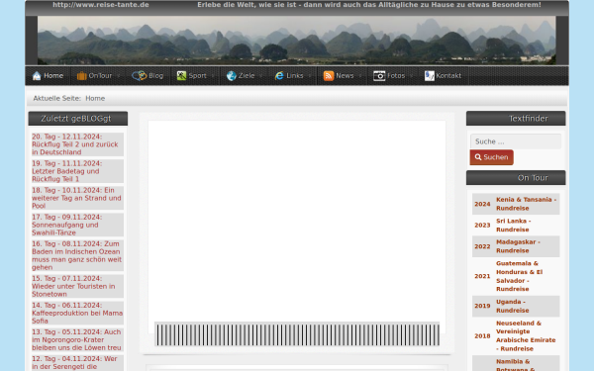Image resolution: width=594 pixels, height=371 pixels.
Task: Expand the Ziele submenu arrow
Action: pos(261,76)
